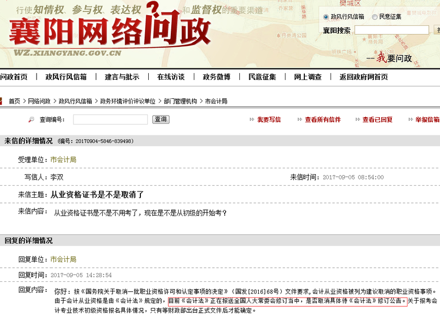Open the 市会计局 link under 受理单位
The height and width of the screenshot is (319, 440).
(x=63, y=159)
